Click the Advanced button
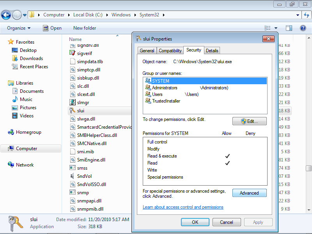Image resolution: width=312 pixels, height=234 pixels. tap(250, 193)
